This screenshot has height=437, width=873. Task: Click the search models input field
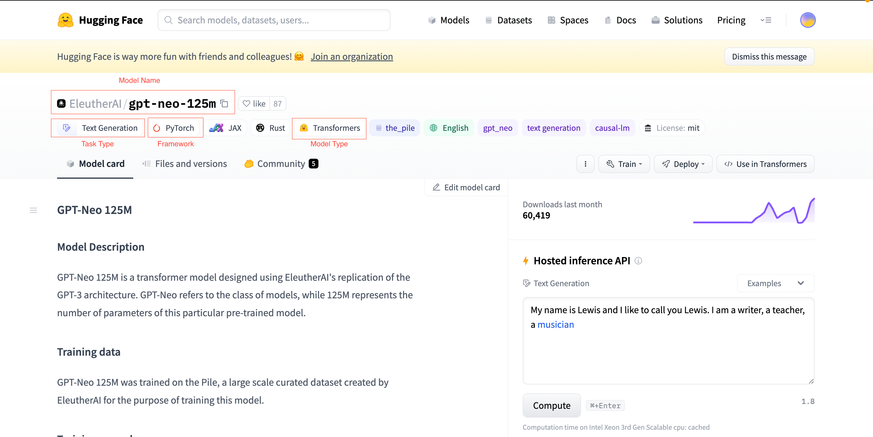(x=274, y=20)
